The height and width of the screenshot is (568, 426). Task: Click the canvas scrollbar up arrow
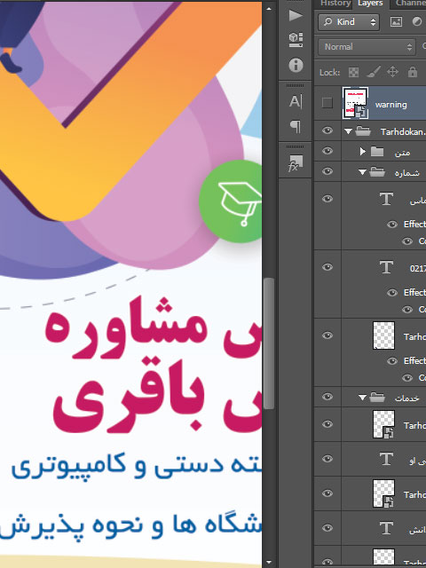click(268, 8)
